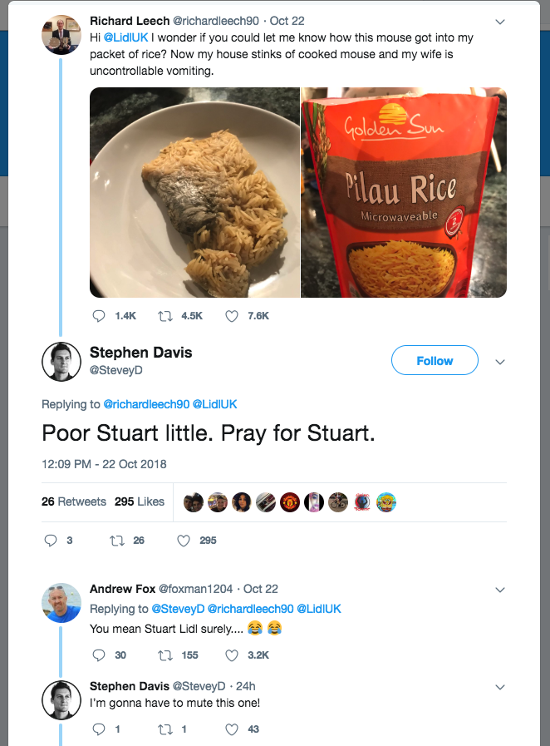Like Andrew Fox's 'Stuart Lidl' reply
The width and height of the screenshot is (550, 746).
tap(232, 655)
